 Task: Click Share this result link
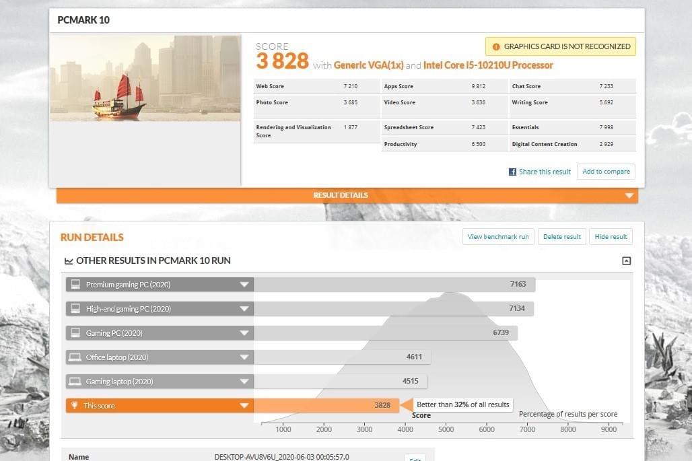545,172
